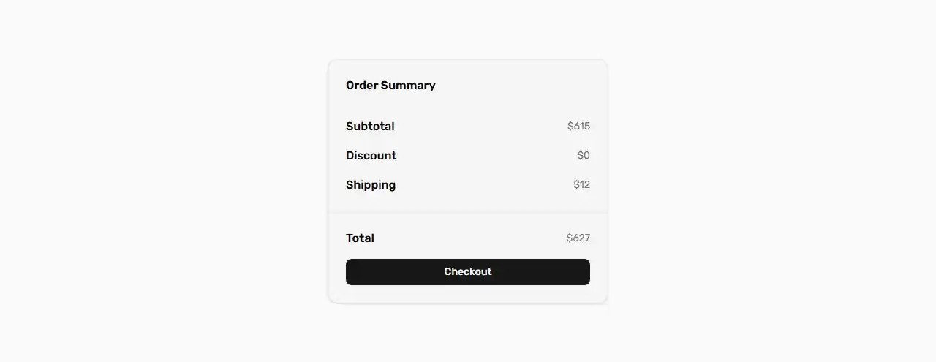Click the $615 subtotal amount
Screen dimensions: 936x362
click(x=578, y=127)
